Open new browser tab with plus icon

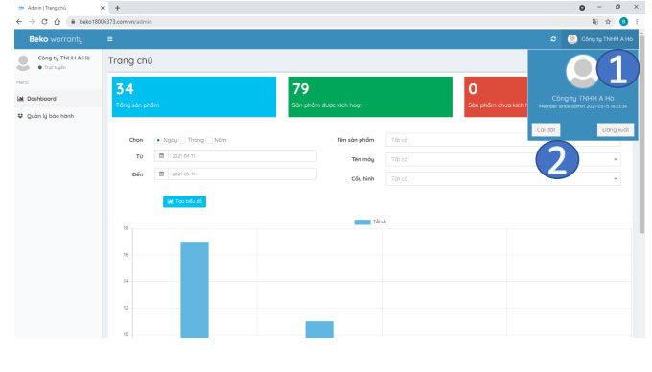pos(117,8)
